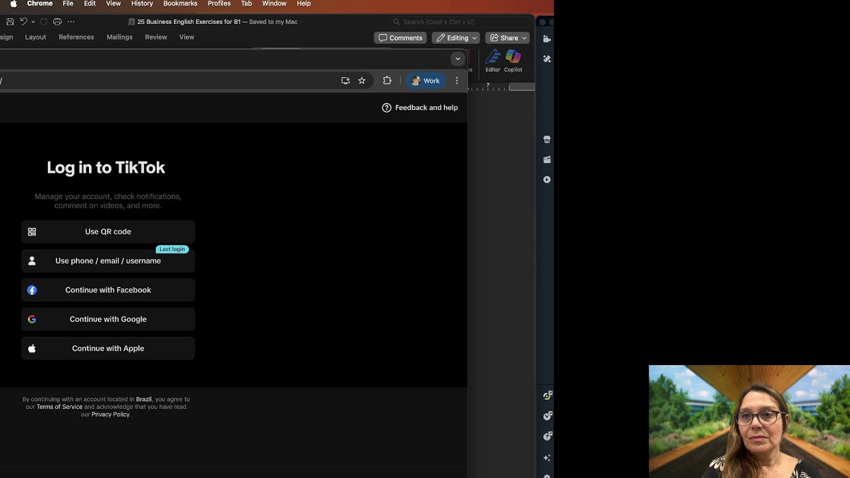
Task: Undo last action in Word
Action: [x=23, y=22]
